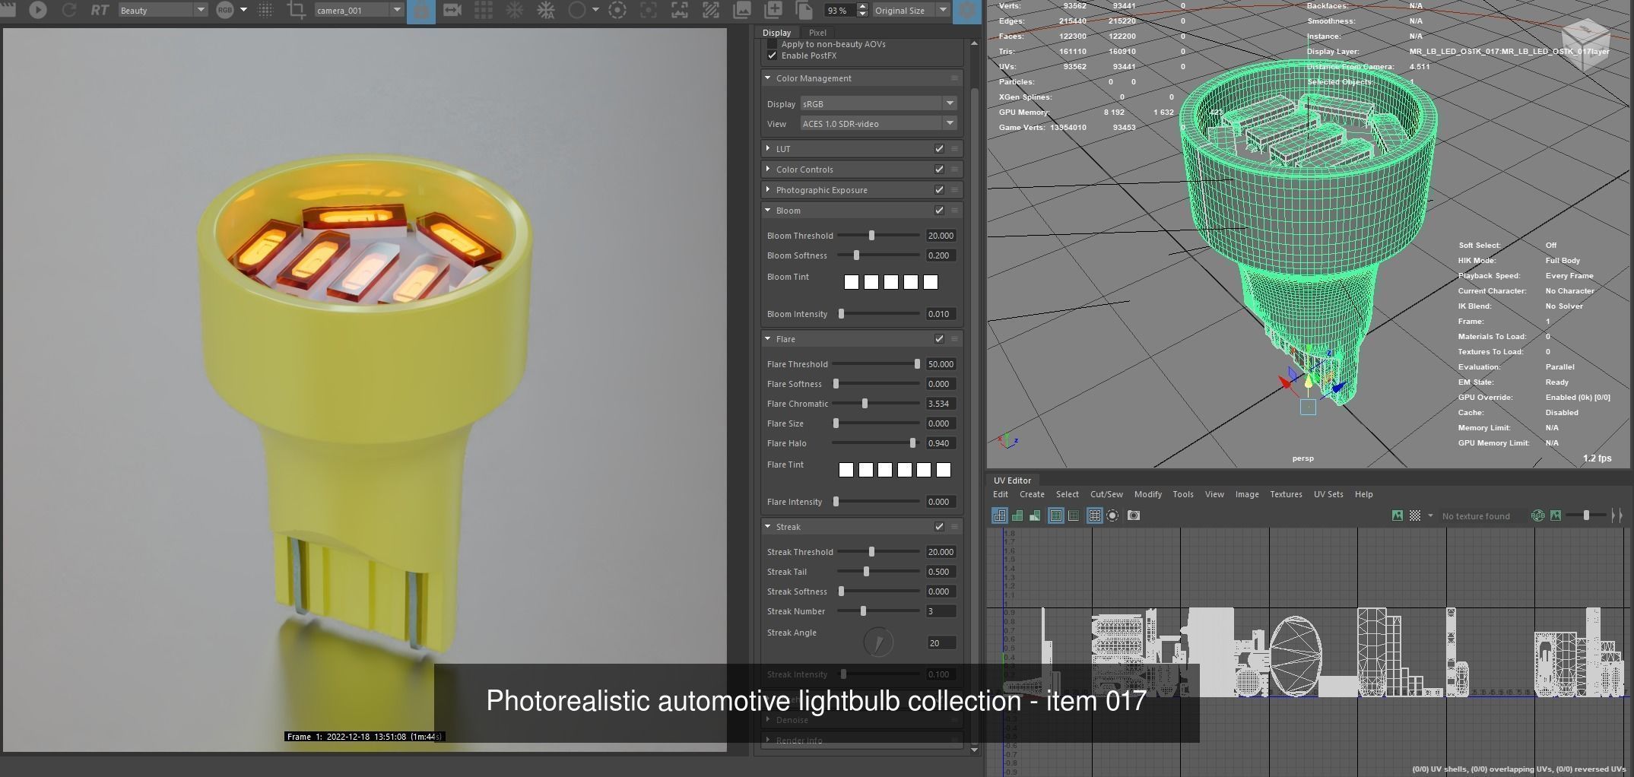
Task: Click the UV Editor isolate select circle icon
Action: click(x=1112, y=515)
